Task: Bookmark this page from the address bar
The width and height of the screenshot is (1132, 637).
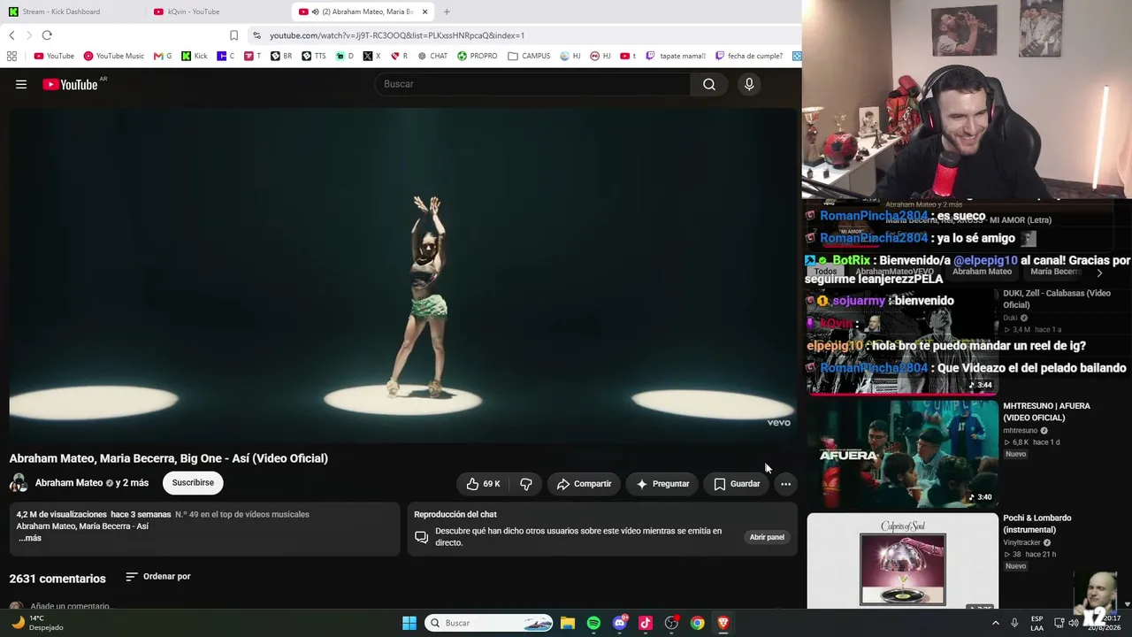Action: pyautogui.click(x=233, y=35)
